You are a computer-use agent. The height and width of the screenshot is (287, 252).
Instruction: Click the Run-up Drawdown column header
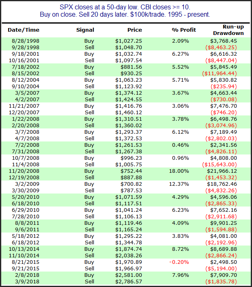pos(228,30)
